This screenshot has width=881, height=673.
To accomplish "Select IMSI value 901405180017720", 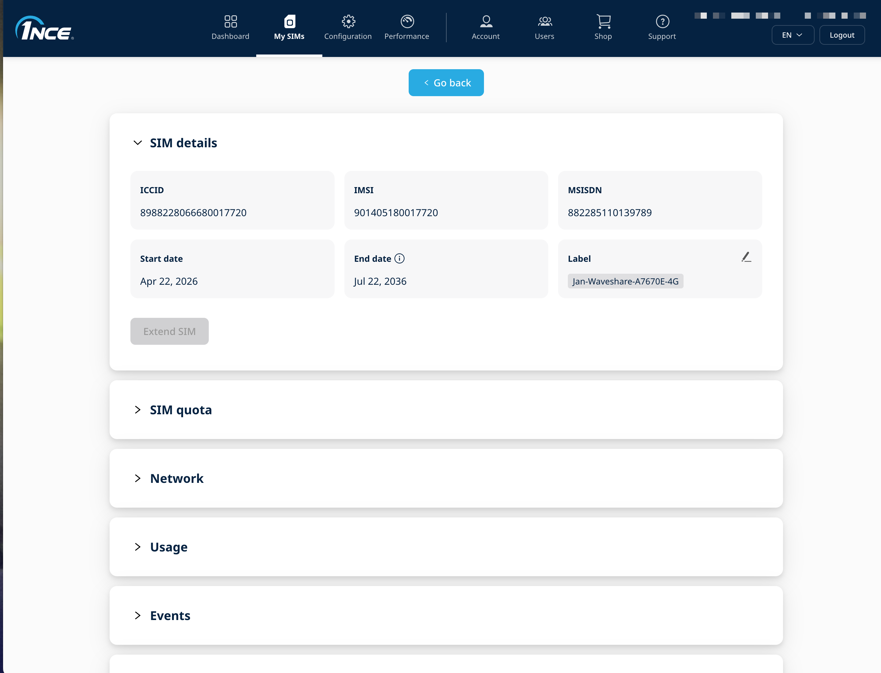I will pyautogui.click(x=396, y=212).
